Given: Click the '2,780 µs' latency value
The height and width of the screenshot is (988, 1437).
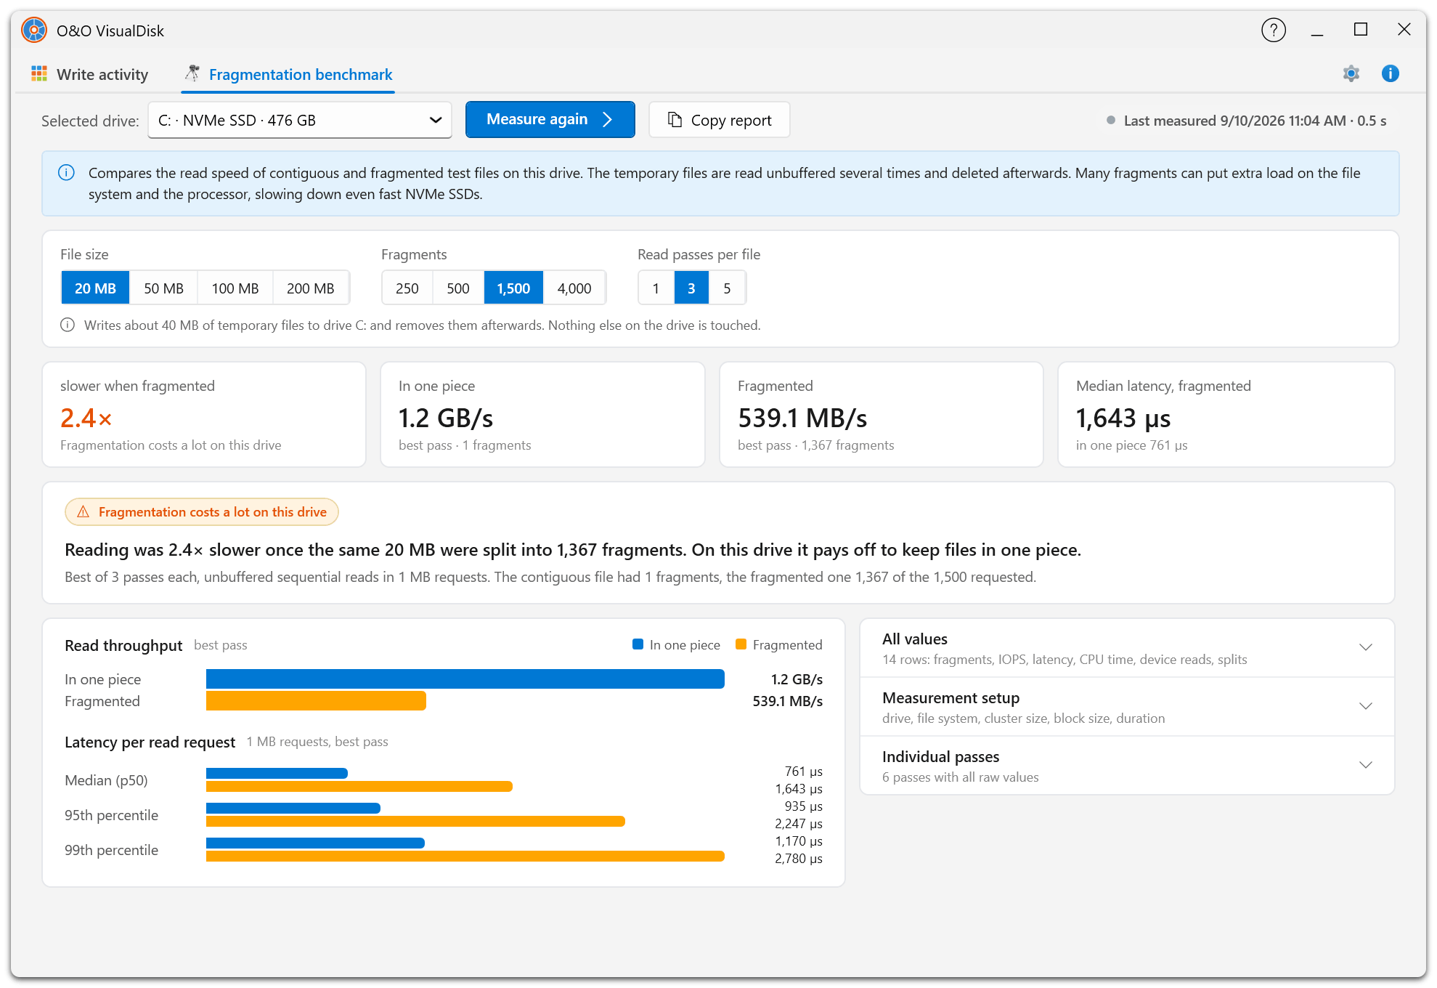Looking at the screenshot, I should point(799,859).
